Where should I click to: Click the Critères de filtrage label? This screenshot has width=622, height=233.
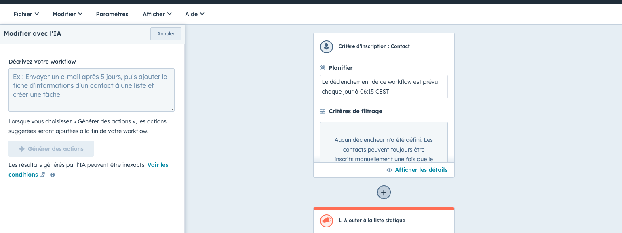(x=355, y=111)
